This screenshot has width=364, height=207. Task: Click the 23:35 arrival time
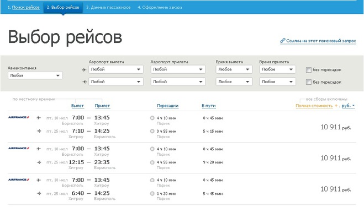(102, 162)
